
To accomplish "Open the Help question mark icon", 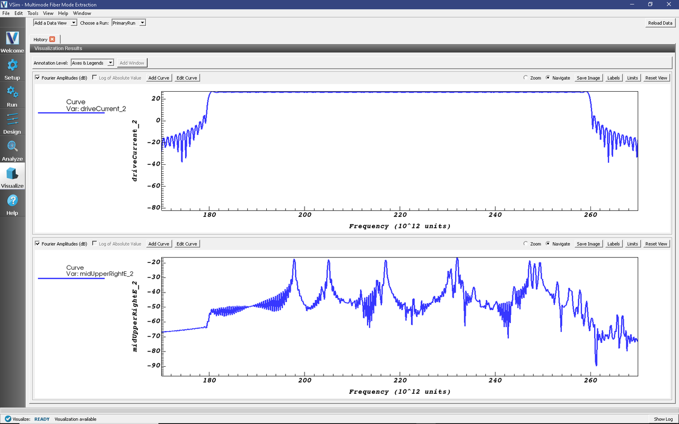I will tap(12, 205).
